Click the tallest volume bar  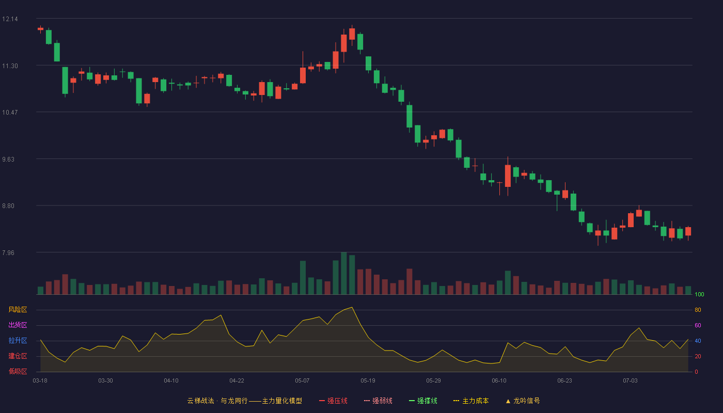point(344,273)
